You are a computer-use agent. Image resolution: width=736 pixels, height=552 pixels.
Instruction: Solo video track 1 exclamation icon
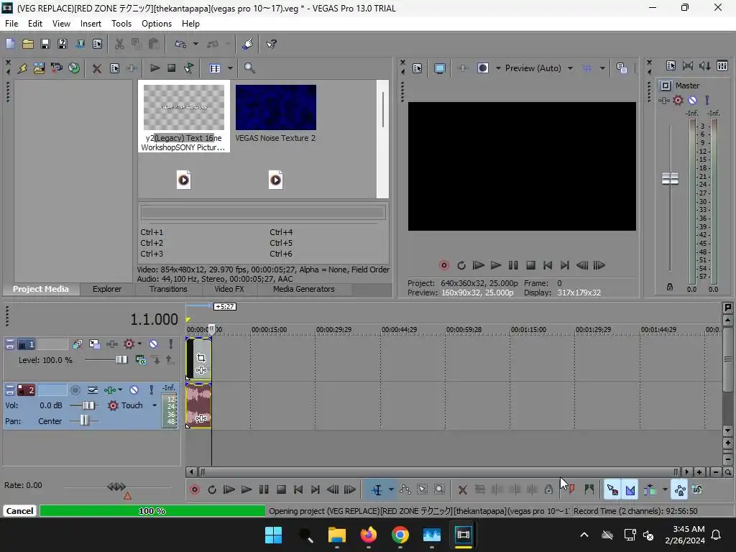pos(171,344)
